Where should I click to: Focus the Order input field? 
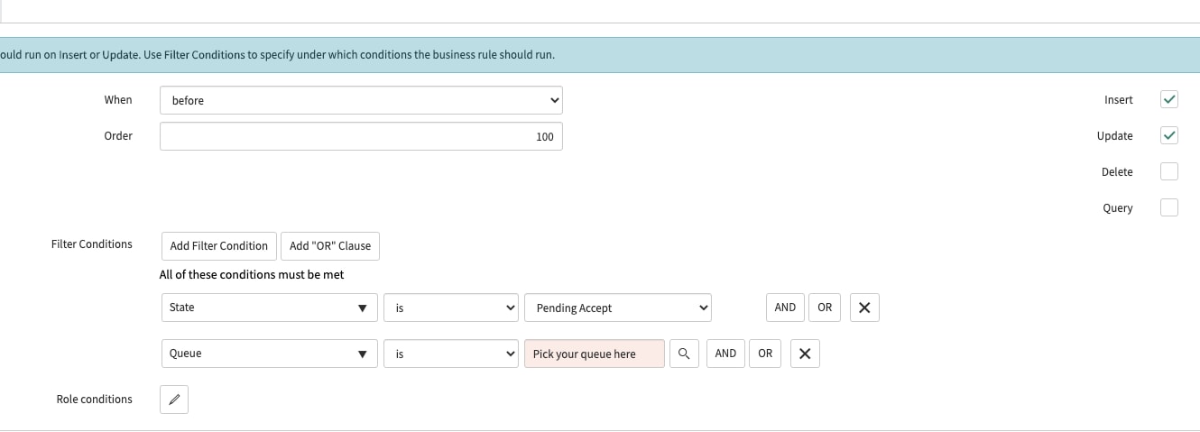(x=361, y=136)
